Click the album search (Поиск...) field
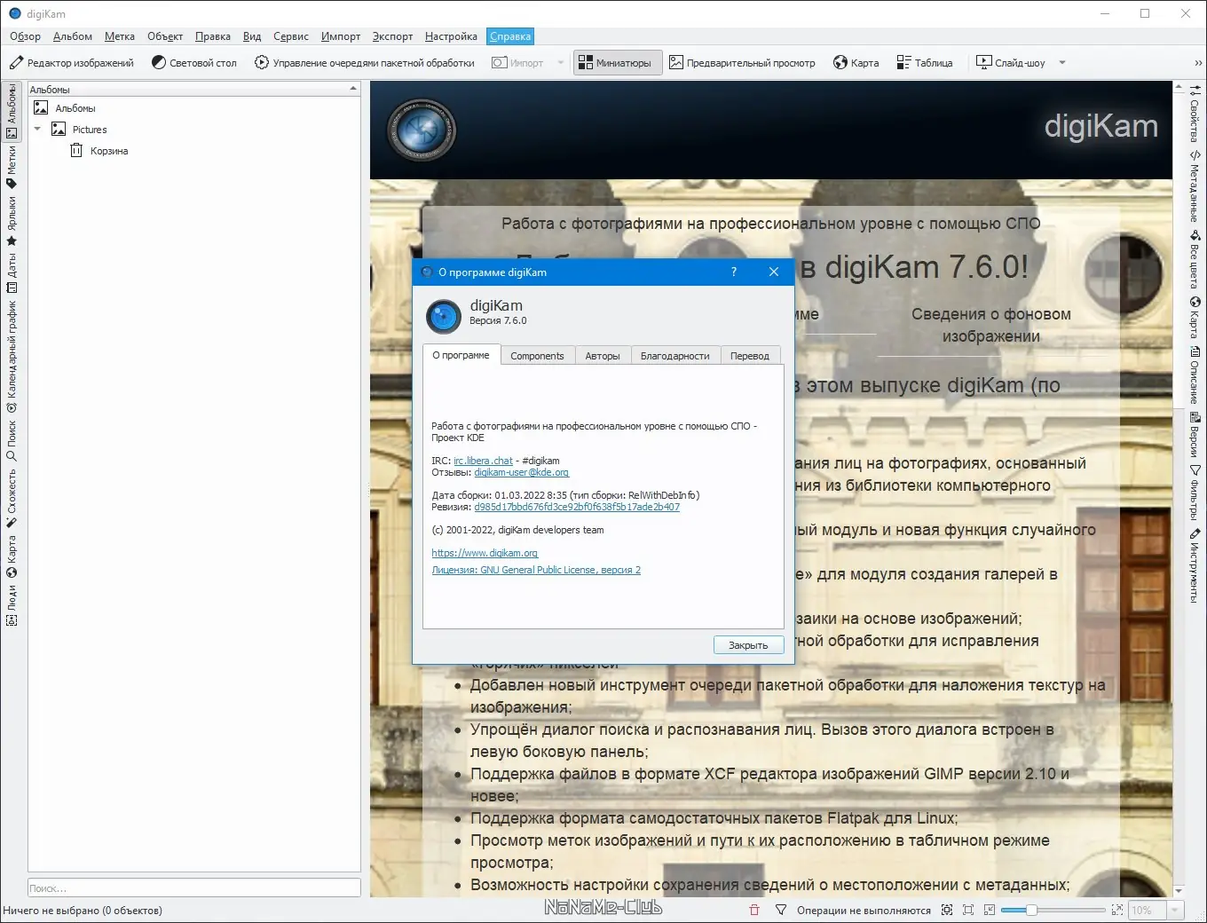This screenshot has width=1207, height=923. click(194, 887)
